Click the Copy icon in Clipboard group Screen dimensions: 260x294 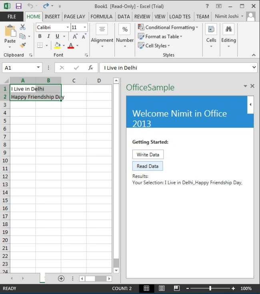coord(22,36)
